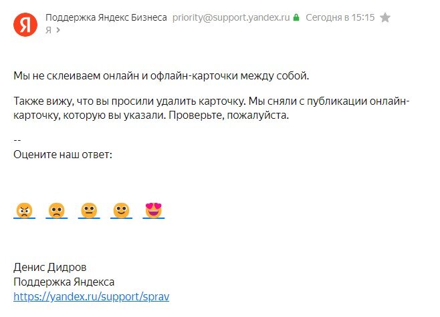Click the signature name Денис Дидров
Image resolution: width=440 pixels, height=317 pixels.
[x=50, y=268]
